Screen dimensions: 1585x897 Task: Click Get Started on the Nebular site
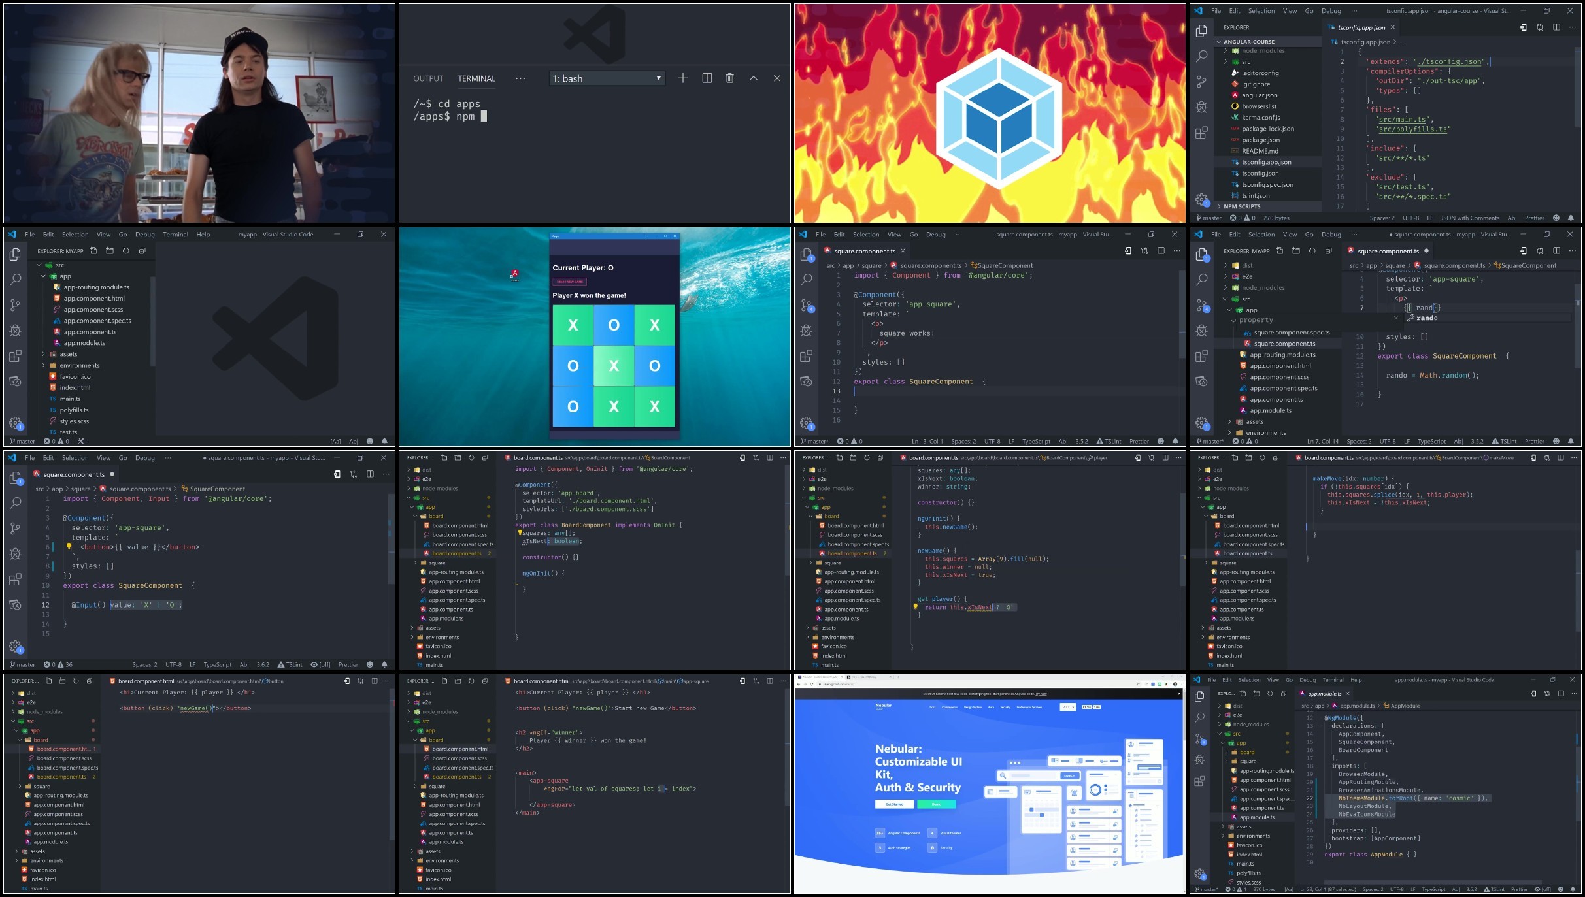click(894, 804)
